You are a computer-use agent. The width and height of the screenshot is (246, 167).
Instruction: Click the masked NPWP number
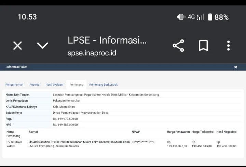143,142
